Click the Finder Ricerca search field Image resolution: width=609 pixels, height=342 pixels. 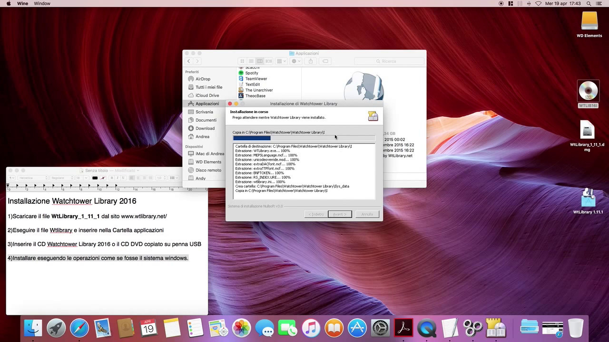389,61
